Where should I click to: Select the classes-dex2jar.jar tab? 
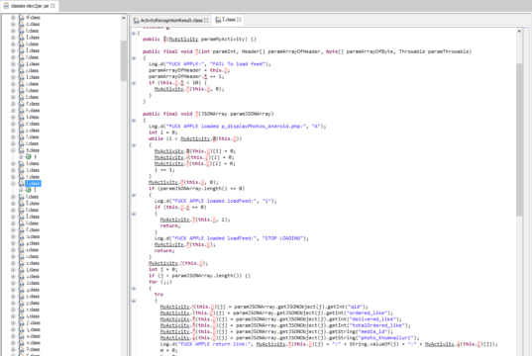29,6
